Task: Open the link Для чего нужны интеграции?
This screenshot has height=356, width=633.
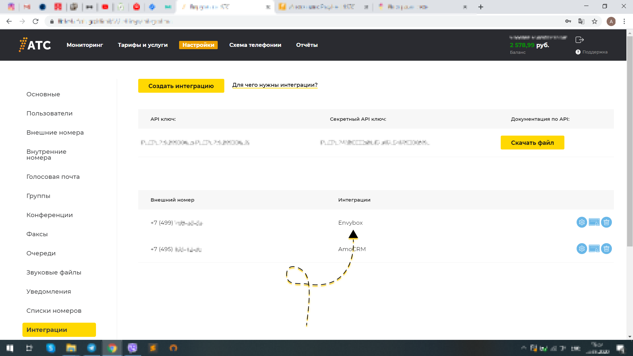Action: point(275,85)
